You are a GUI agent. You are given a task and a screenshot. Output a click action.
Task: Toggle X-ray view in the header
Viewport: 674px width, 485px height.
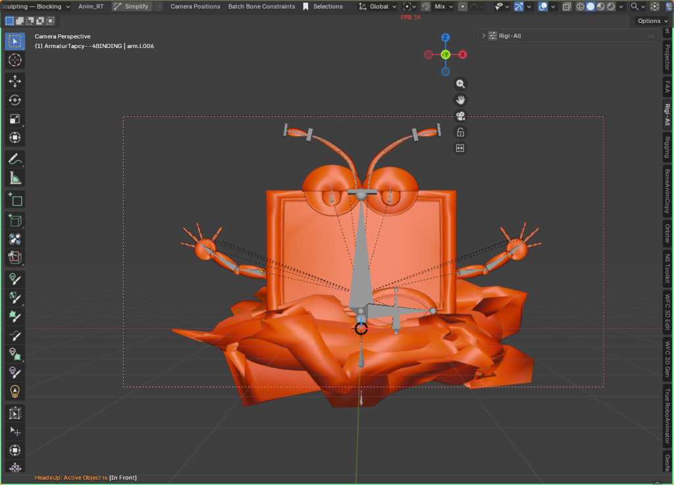click(x=567, y=7)
